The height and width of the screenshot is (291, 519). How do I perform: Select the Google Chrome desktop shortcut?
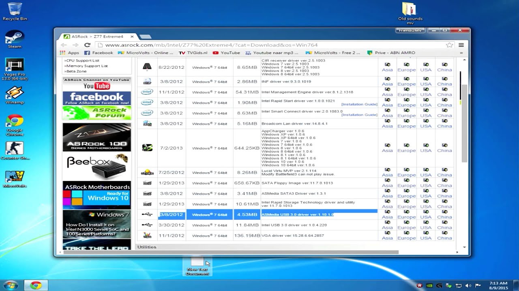[15, 125]
